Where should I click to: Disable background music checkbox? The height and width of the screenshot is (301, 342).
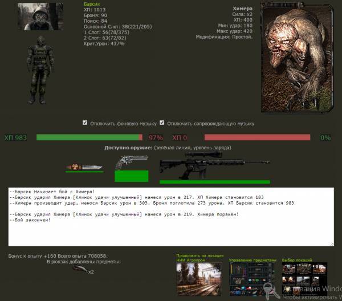click(85, 123)
